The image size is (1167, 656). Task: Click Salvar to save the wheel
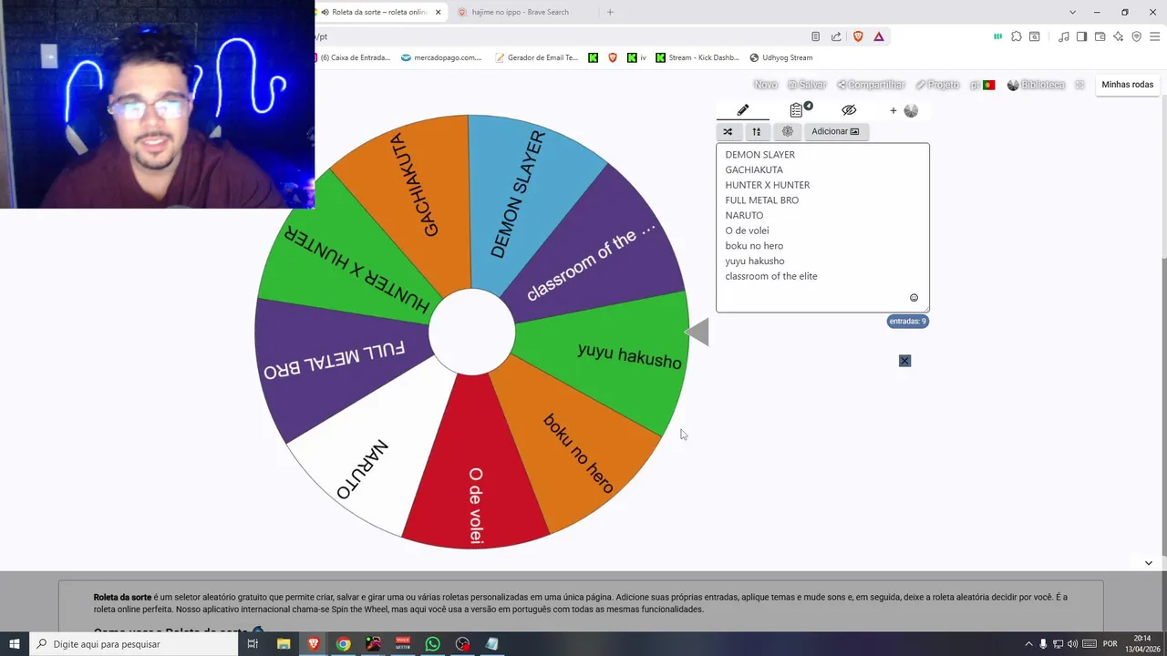(x=807, y=85)
